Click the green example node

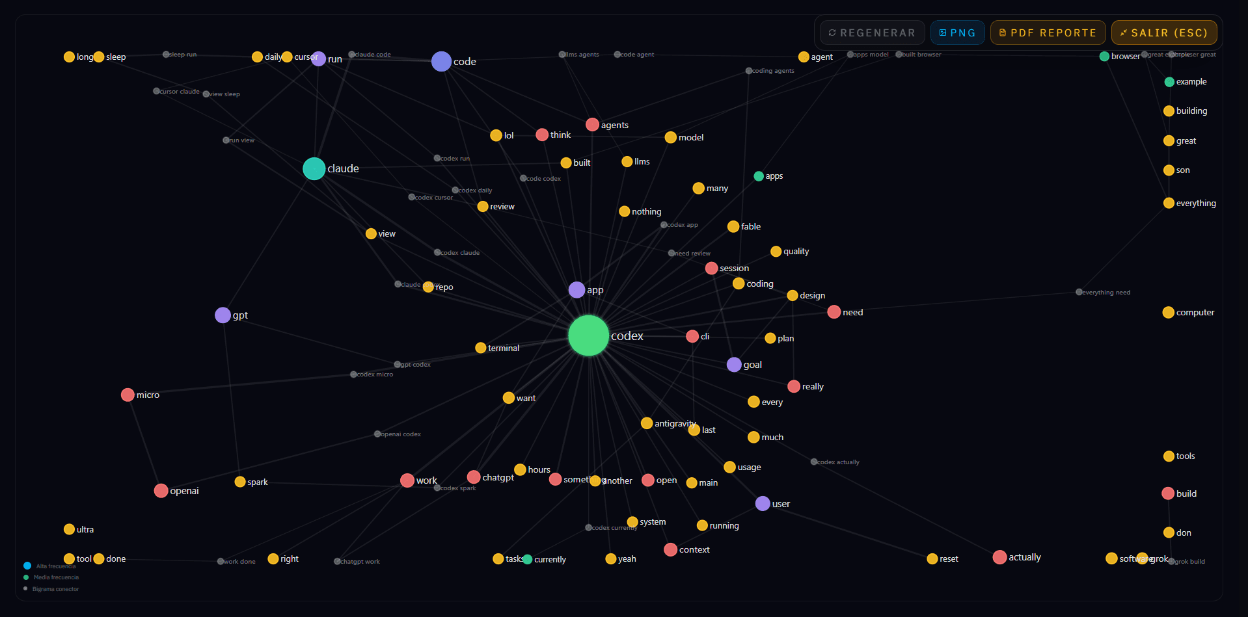(x=1169, y=82)
